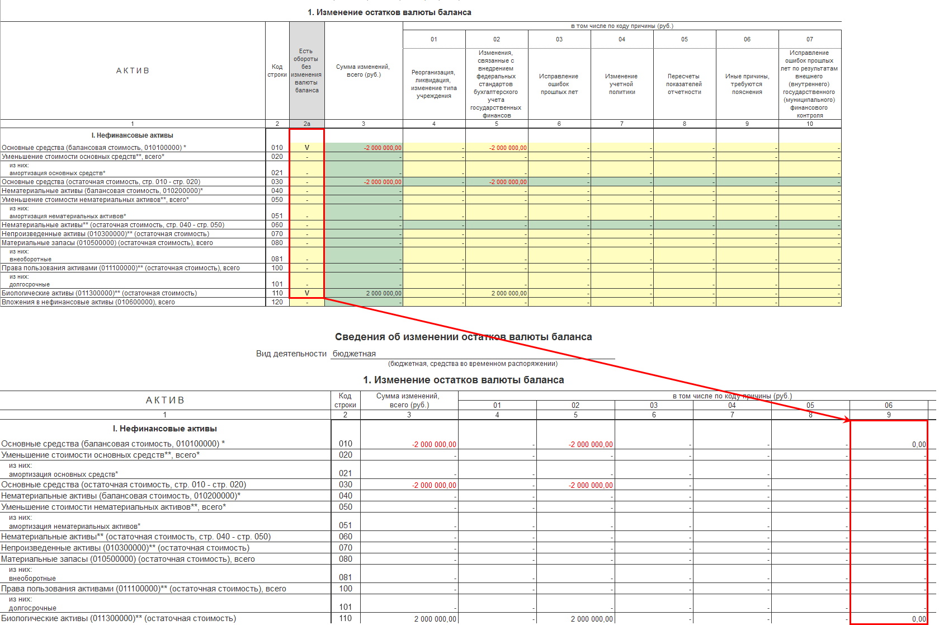Viewport: 939px width, 625px height.
Task: Select 'Сумма изменений, всего (руб.)' header in colored form
Action: tap(363, 71)
